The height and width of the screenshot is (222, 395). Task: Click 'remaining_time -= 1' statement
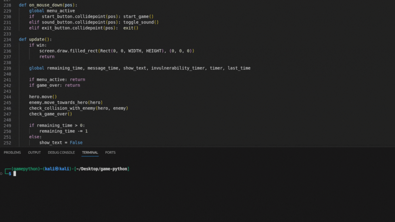pyautogui.click(x=63, y=131)
